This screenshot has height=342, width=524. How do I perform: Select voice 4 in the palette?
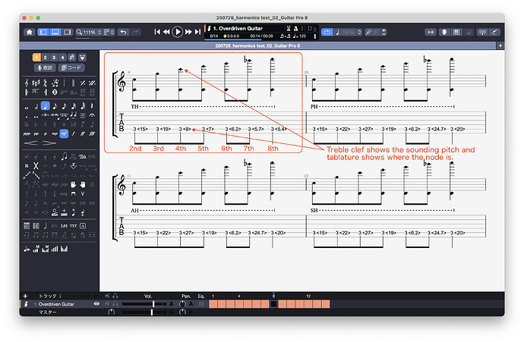pos(62,58)
